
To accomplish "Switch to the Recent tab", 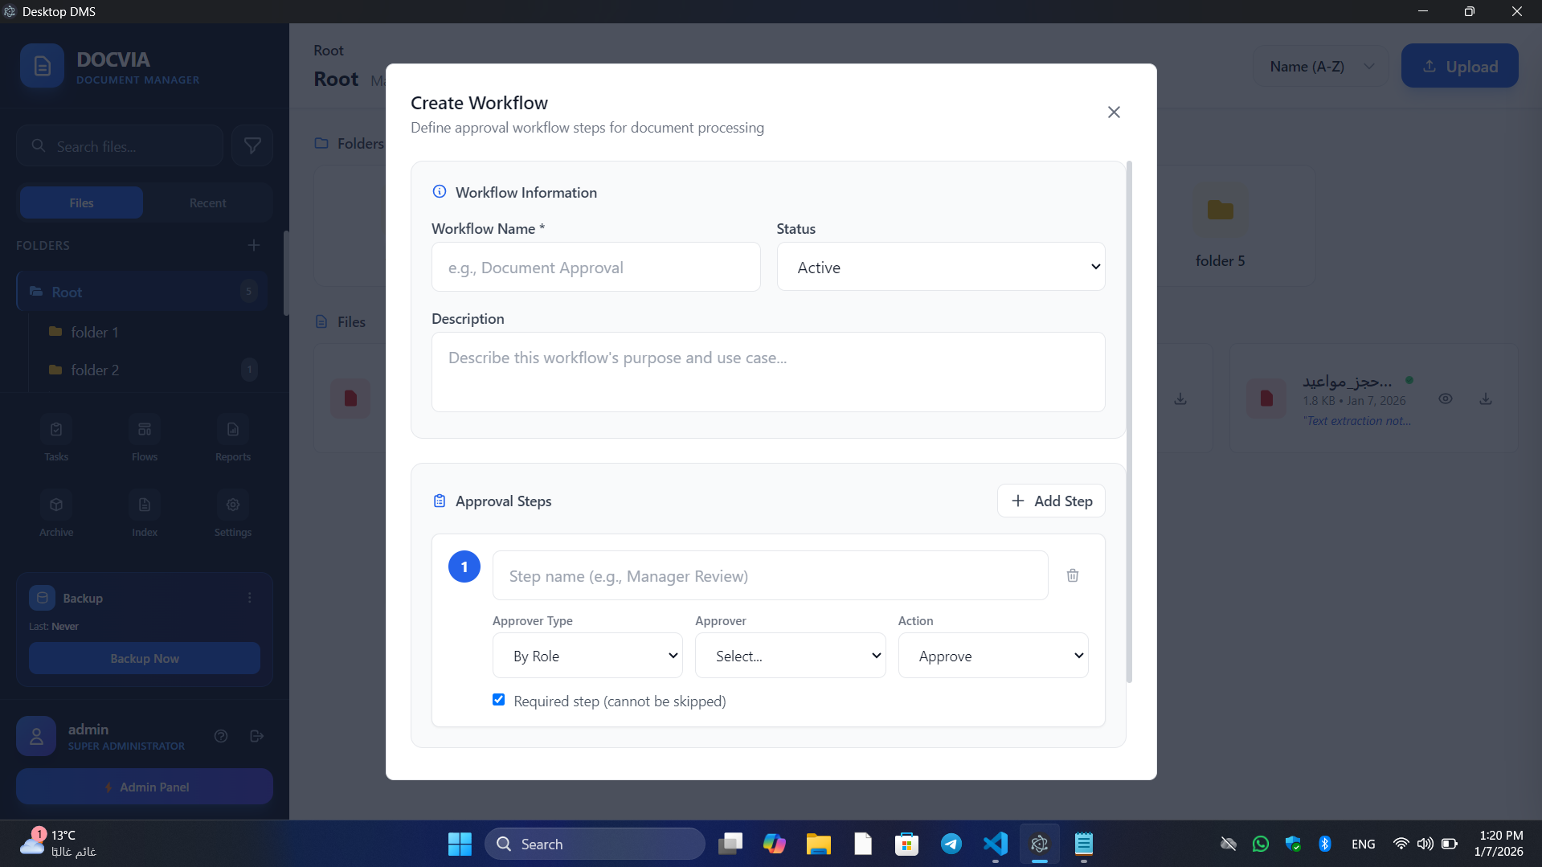I will point(207,203).
